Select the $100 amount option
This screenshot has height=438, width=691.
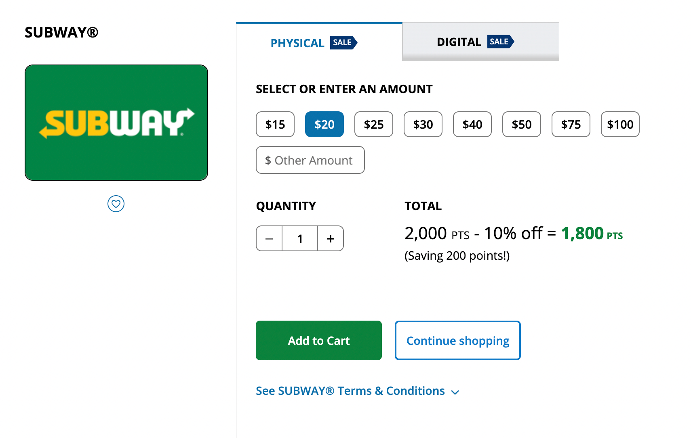(x=620, y=124)
